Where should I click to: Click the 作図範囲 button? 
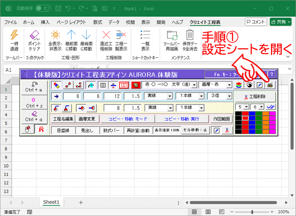[222, 119]
